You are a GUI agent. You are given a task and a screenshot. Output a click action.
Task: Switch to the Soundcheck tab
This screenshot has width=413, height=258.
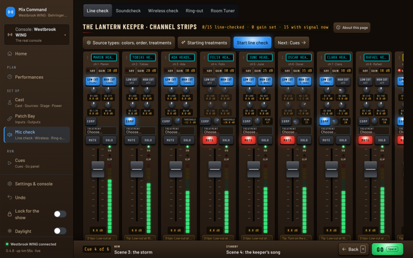point(128,11)
